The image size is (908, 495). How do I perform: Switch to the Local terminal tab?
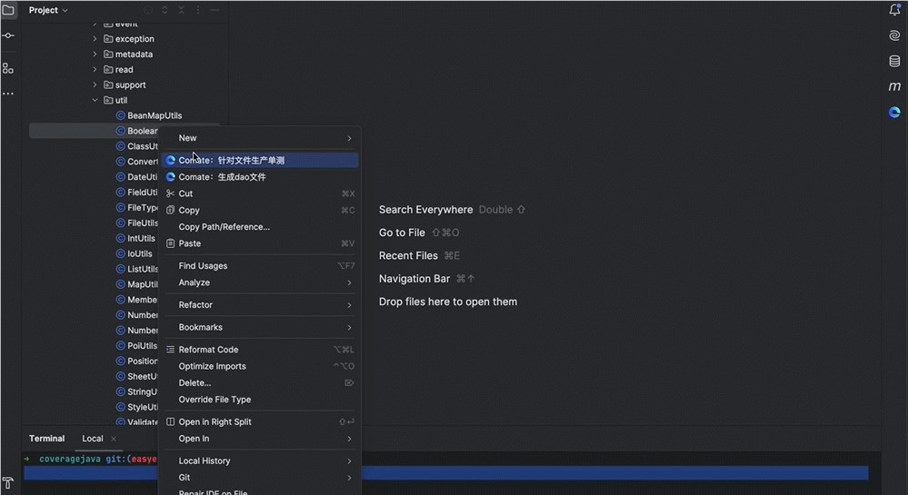(x=93, y=439)
